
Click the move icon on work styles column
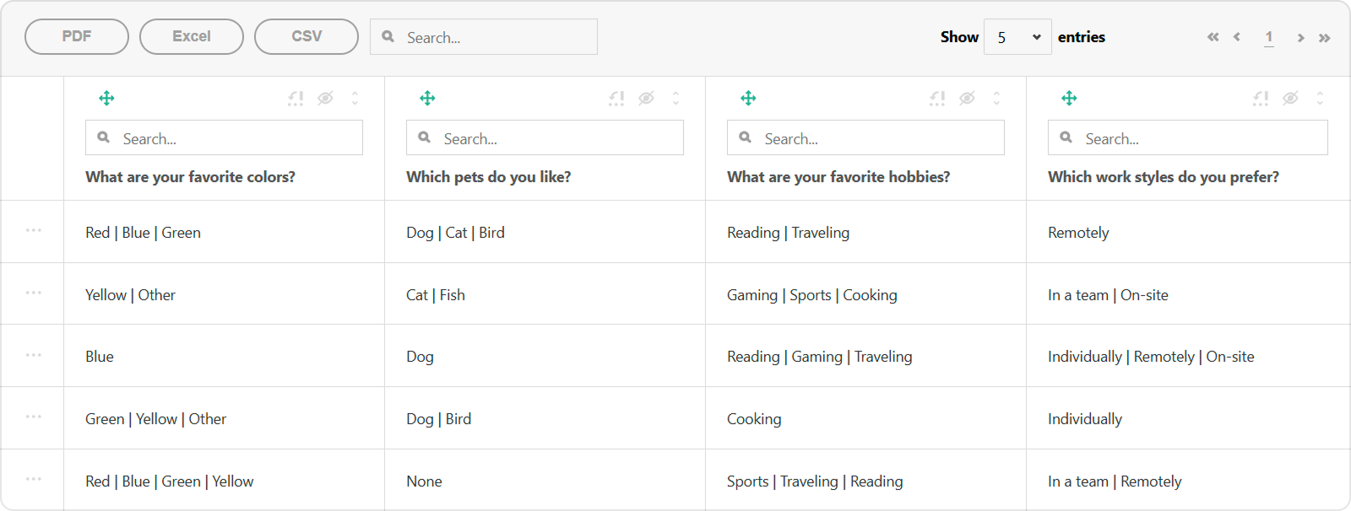[x=1069, y=99]
